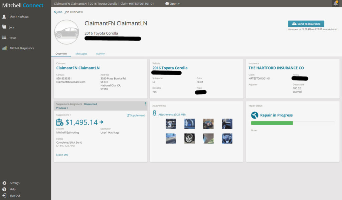
Task: Open the 8 Attachments (0.21 MB) link
Action: coord(169,114)
